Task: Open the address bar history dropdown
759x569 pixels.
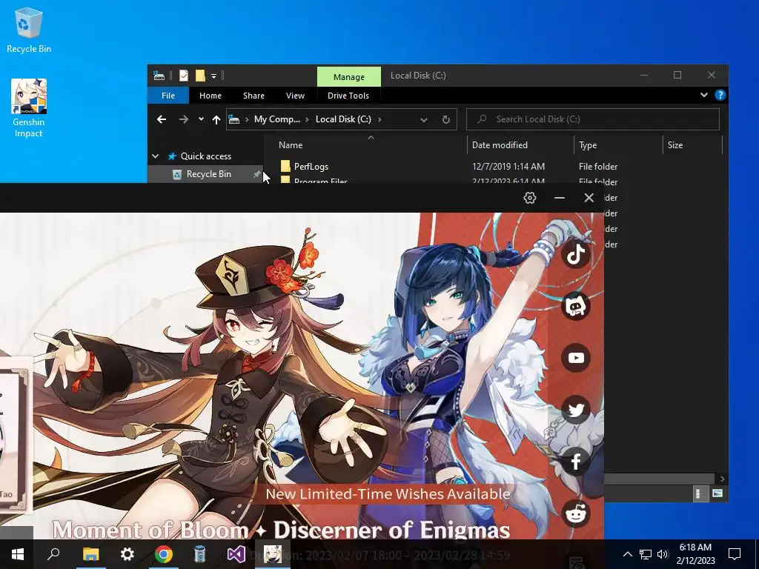Action: point(423,119)
